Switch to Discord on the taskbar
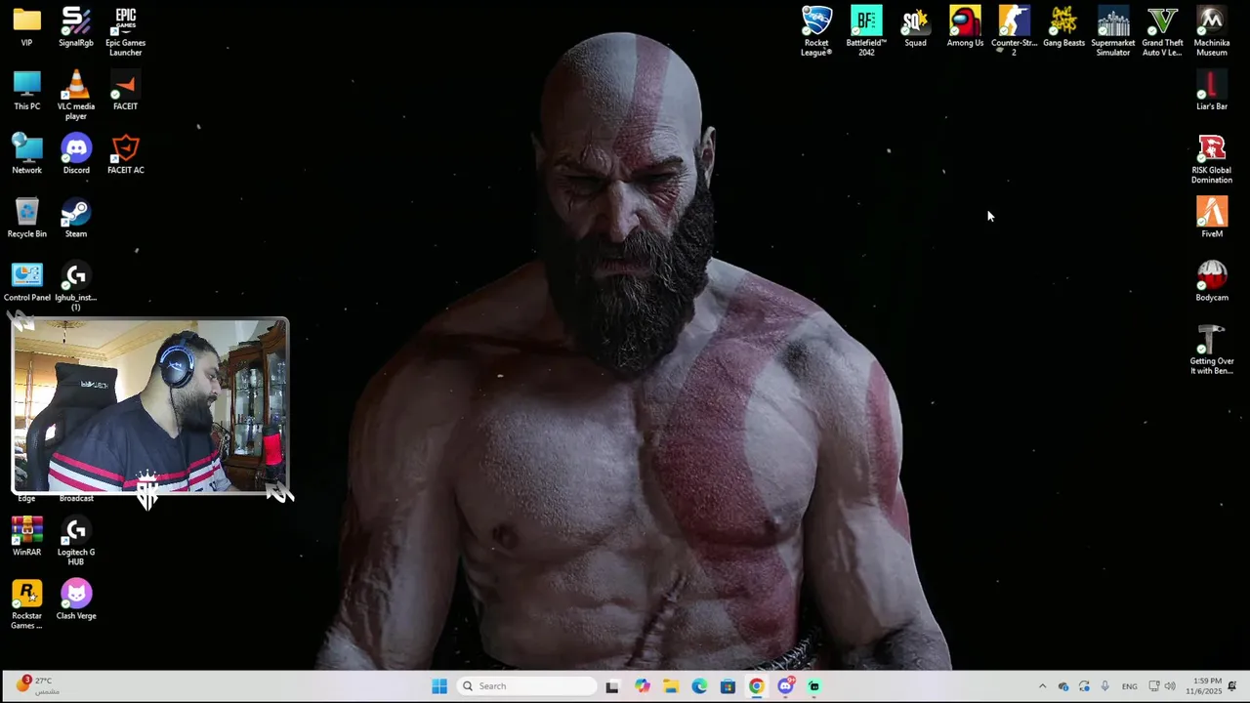 [785, 686]
